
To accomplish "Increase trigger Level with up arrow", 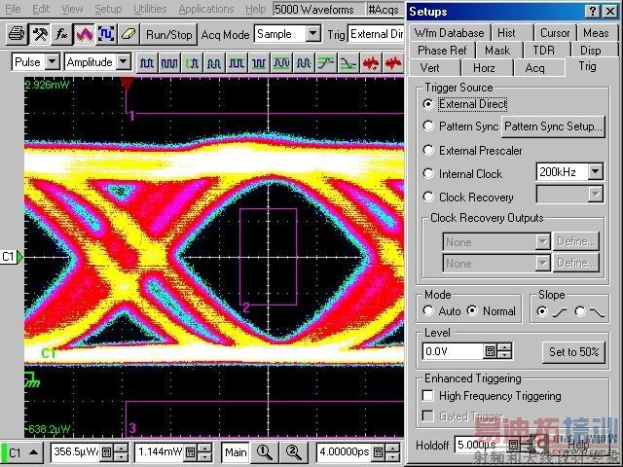I will [504, 347].
